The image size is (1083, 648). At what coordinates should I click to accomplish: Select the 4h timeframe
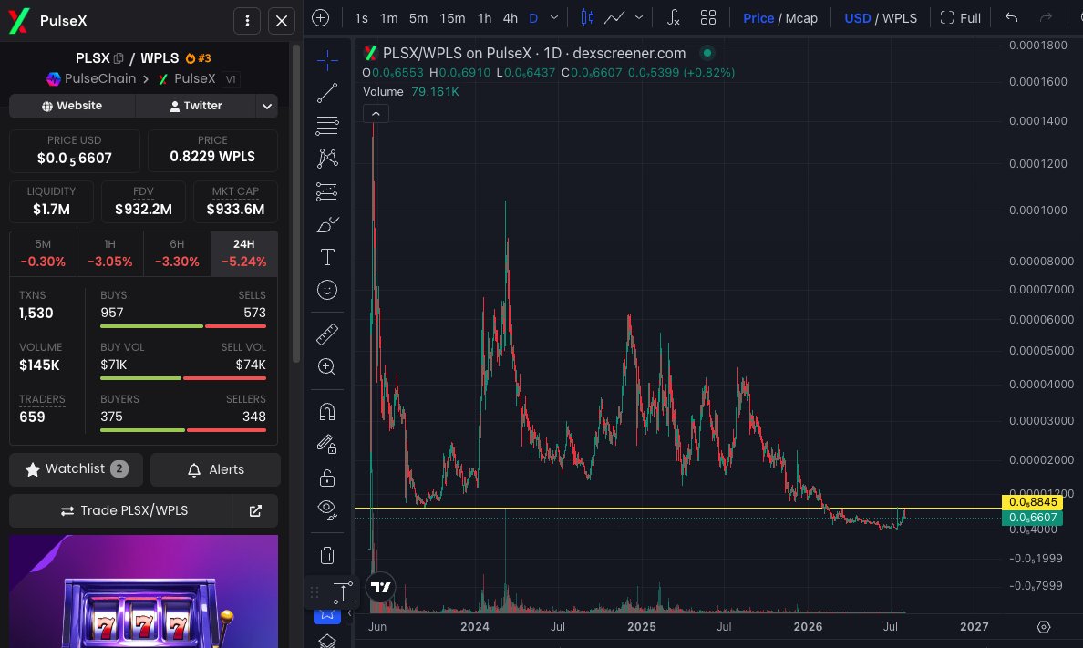click(x=511, y=18)
